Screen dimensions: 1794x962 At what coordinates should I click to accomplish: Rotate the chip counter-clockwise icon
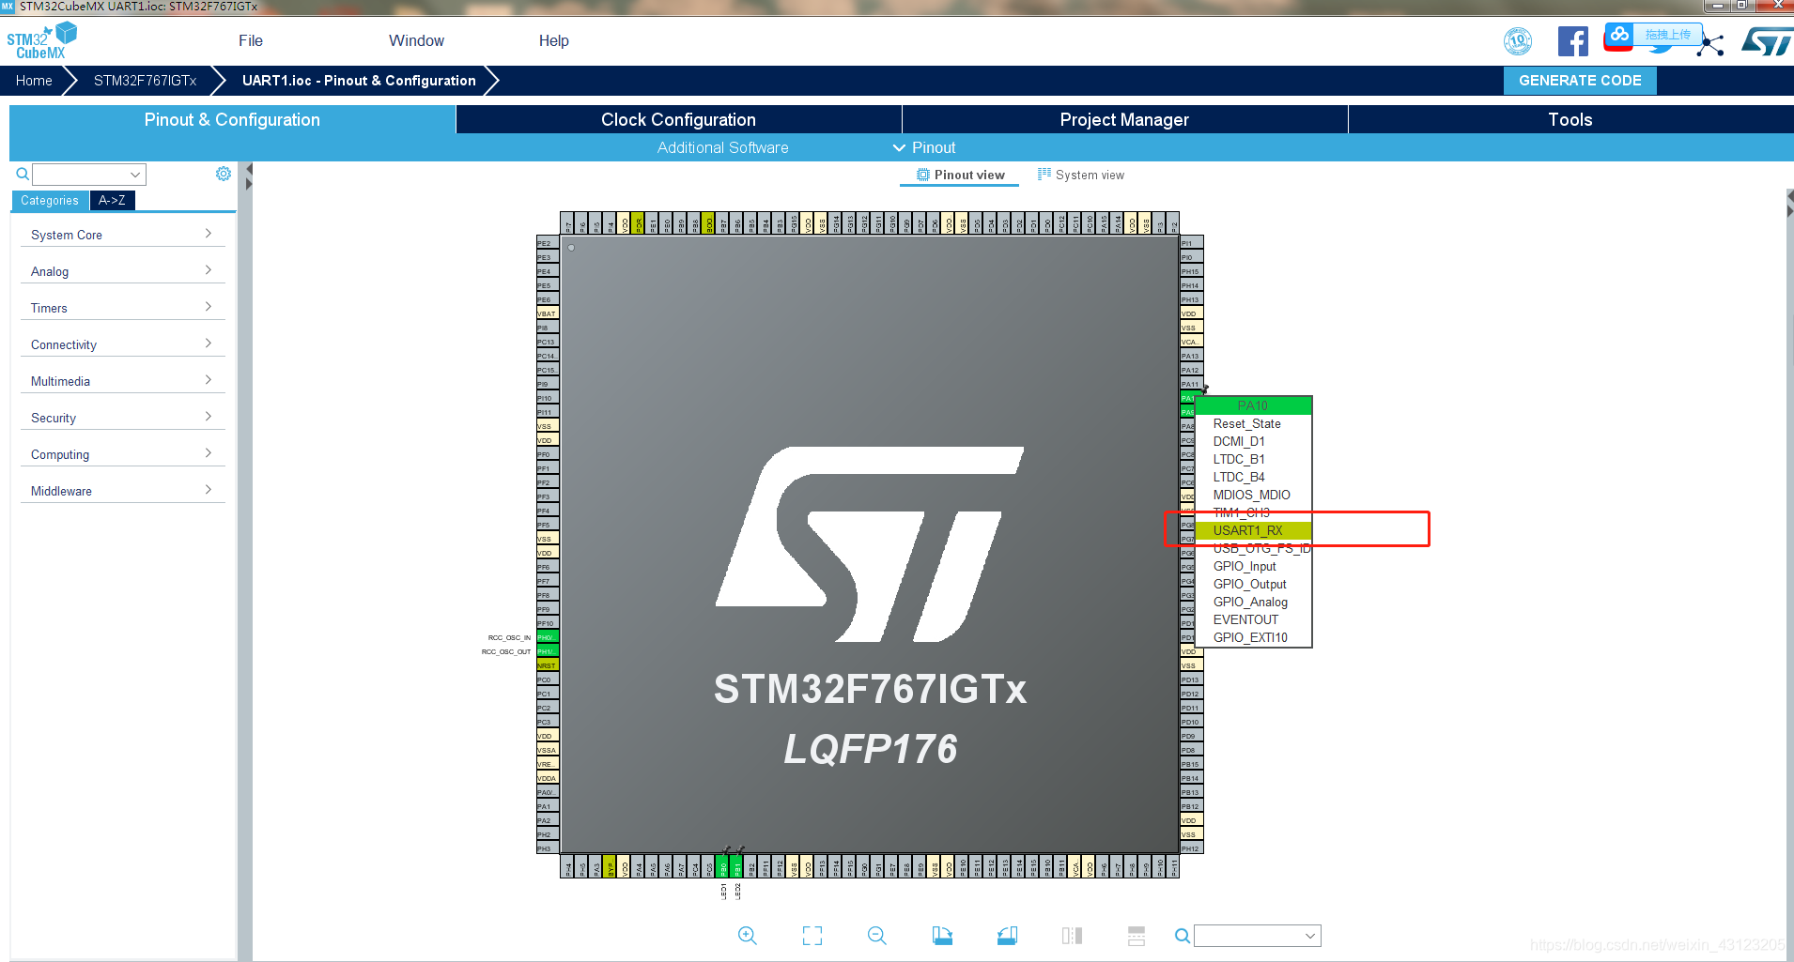pyautogui.click(x=1007, y=936)
